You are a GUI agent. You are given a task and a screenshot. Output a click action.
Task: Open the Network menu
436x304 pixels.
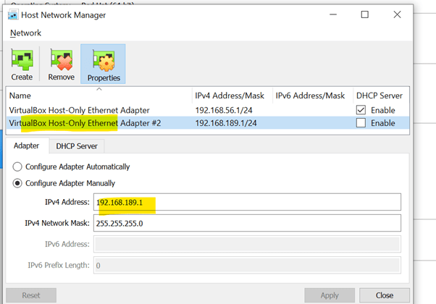25,33
